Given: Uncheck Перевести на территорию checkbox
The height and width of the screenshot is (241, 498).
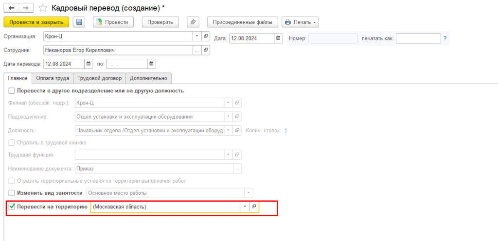Looking at the screenshot, I should (12, 207).
